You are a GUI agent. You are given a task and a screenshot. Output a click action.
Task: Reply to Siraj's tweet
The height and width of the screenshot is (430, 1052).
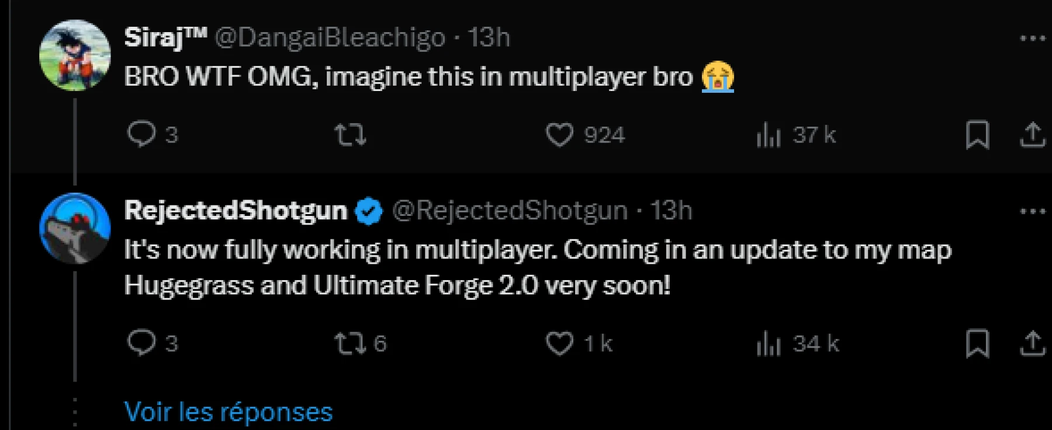point(141,134)
